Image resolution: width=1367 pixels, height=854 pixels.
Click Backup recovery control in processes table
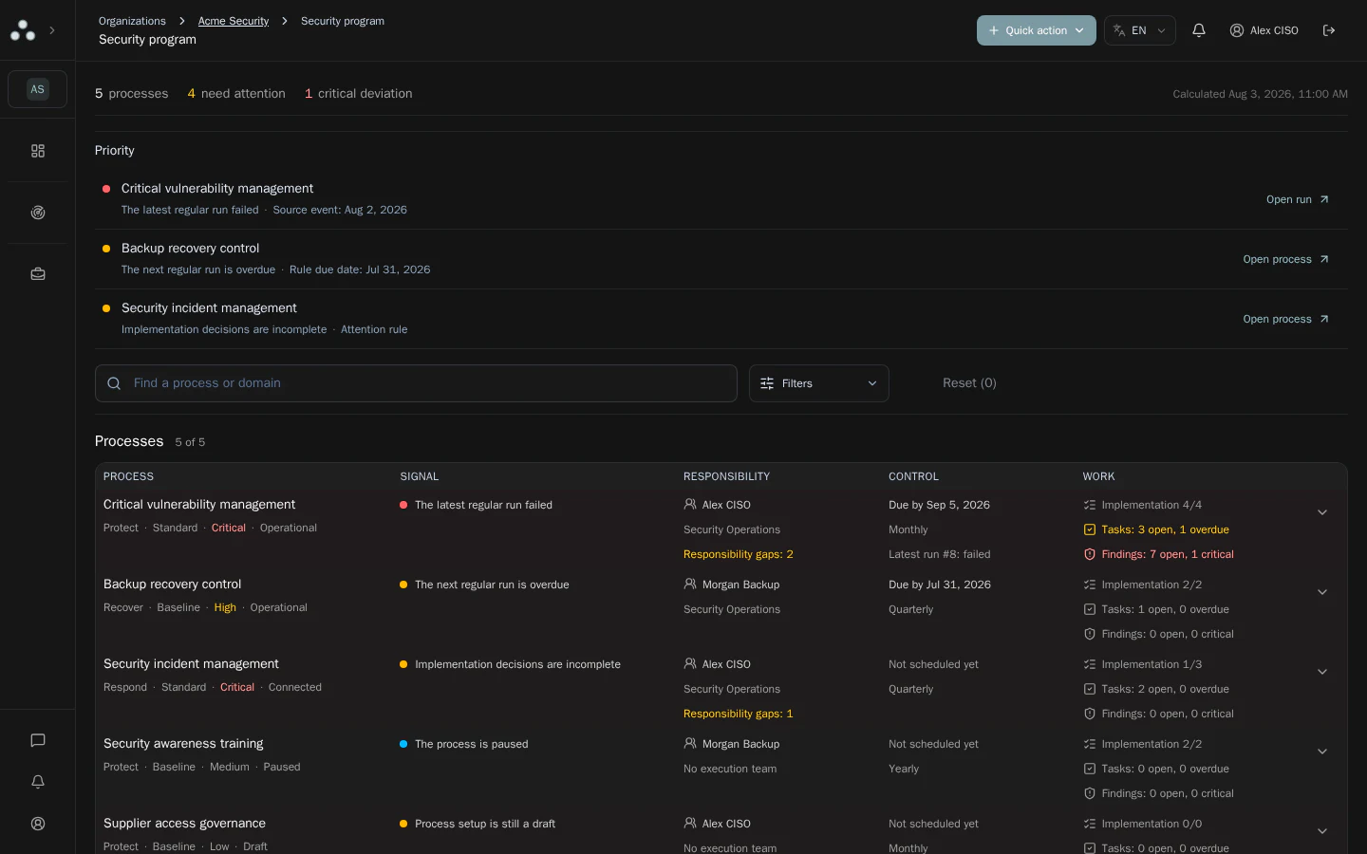tap(172, 585)
